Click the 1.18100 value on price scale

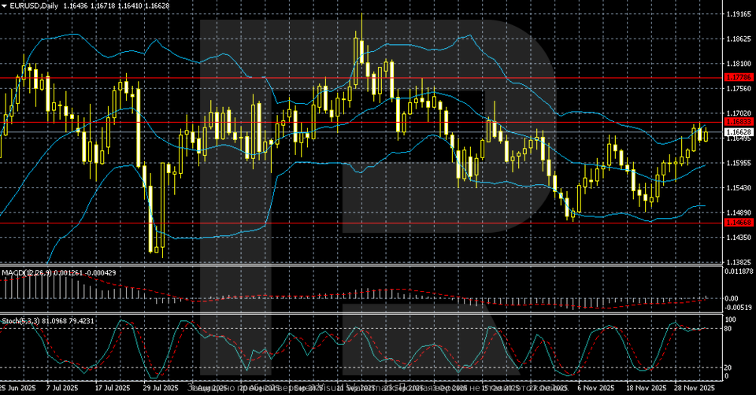click(x=738, y=63)
